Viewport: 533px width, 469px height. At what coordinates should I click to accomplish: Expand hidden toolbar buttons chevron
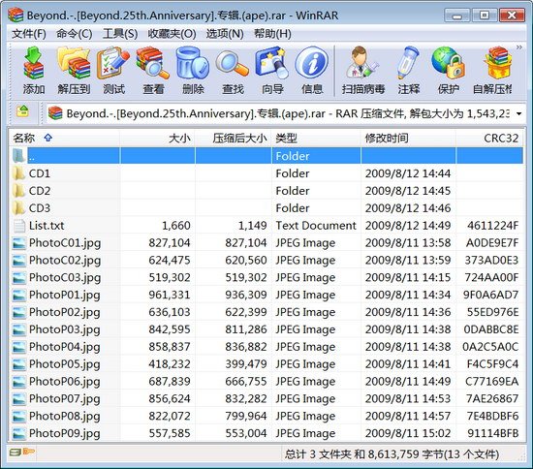coord(519,47)
